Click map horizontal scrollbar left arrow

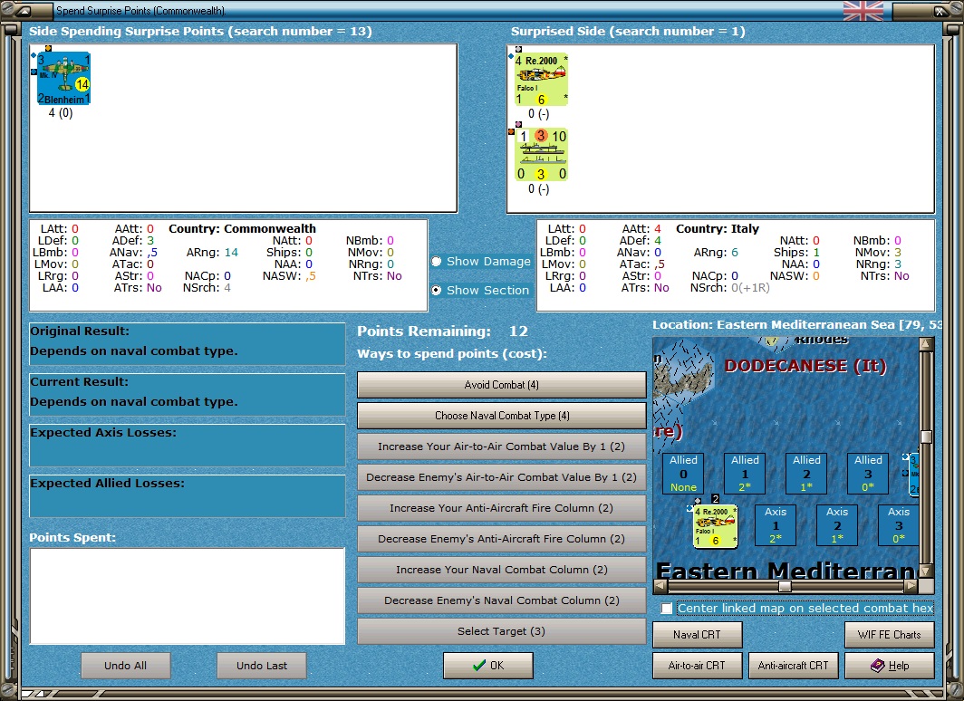(660, 586)
